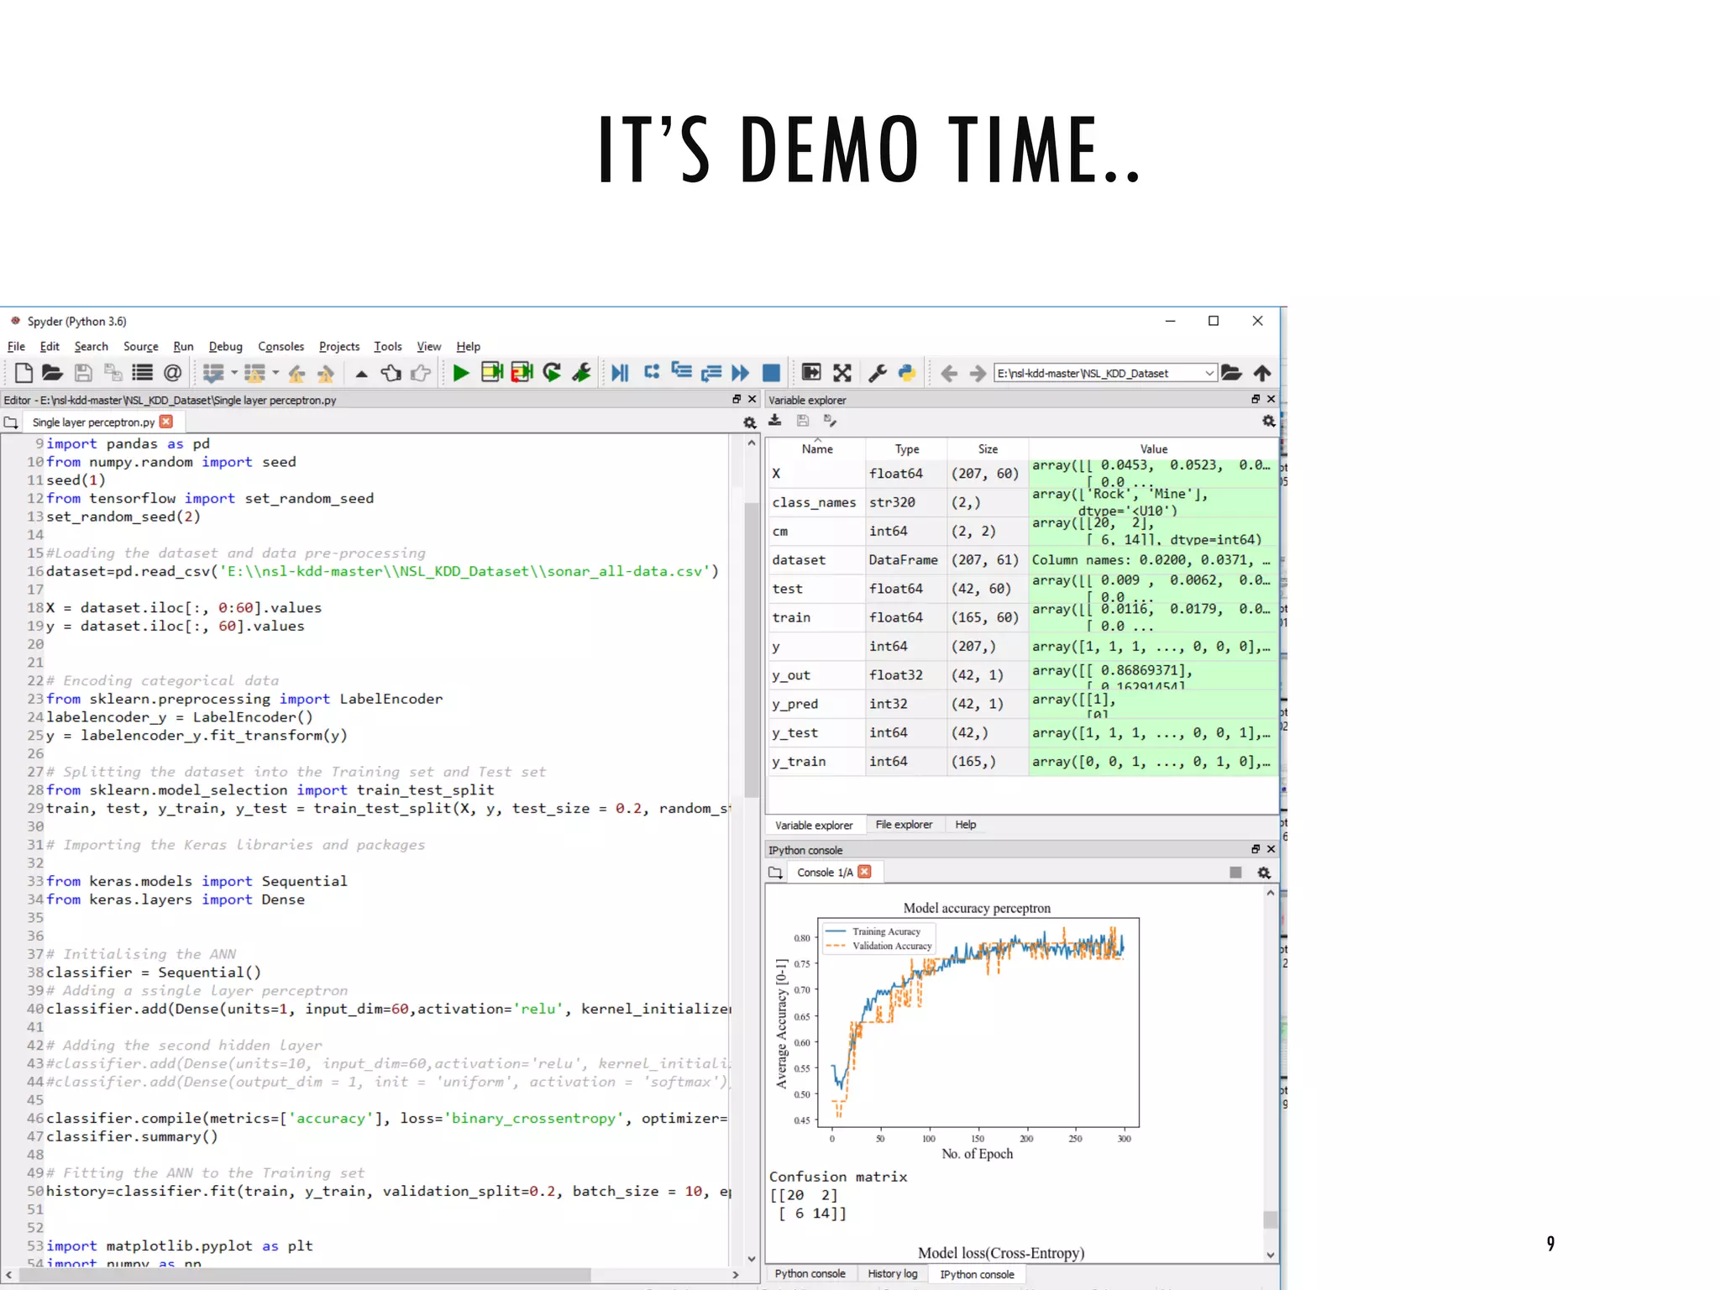Select the dataset row in Variable explorer
This screenshot has height=1290, width=1720.
tap(799, 560)
